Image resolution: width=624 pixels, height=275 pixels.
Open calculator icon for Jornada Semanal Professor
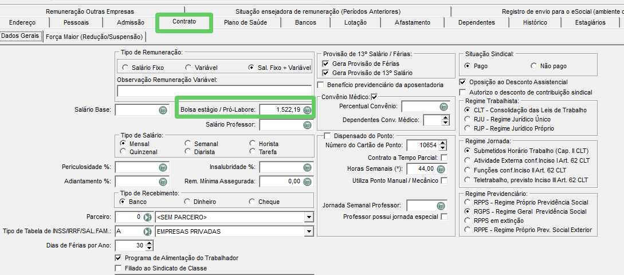click(441, 206)
